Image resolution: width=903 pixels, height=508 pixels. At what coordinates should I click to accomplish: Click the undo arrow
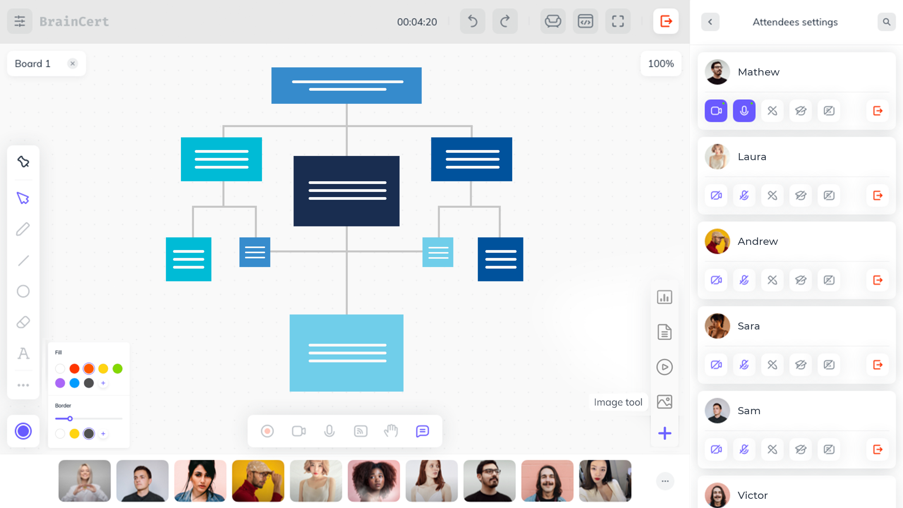(473, 22)
